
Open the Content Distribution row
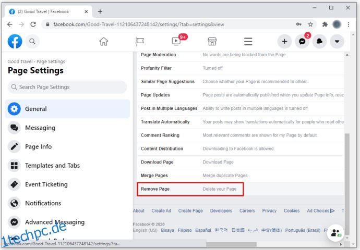click(241, 149)
